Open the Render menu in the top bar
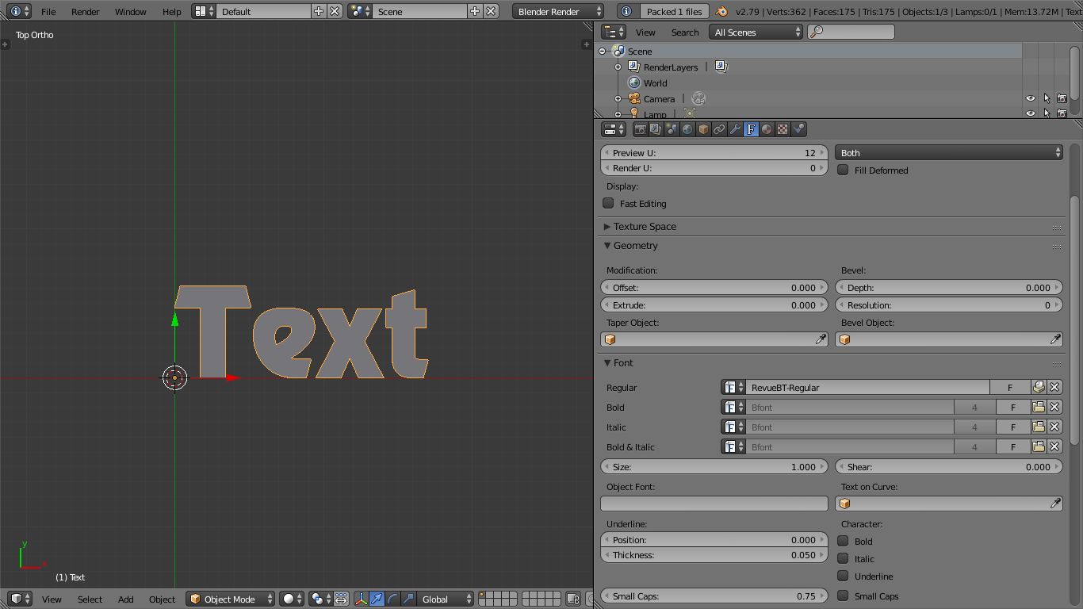Viewport: 1083px width, 609px height. [86, 12]
